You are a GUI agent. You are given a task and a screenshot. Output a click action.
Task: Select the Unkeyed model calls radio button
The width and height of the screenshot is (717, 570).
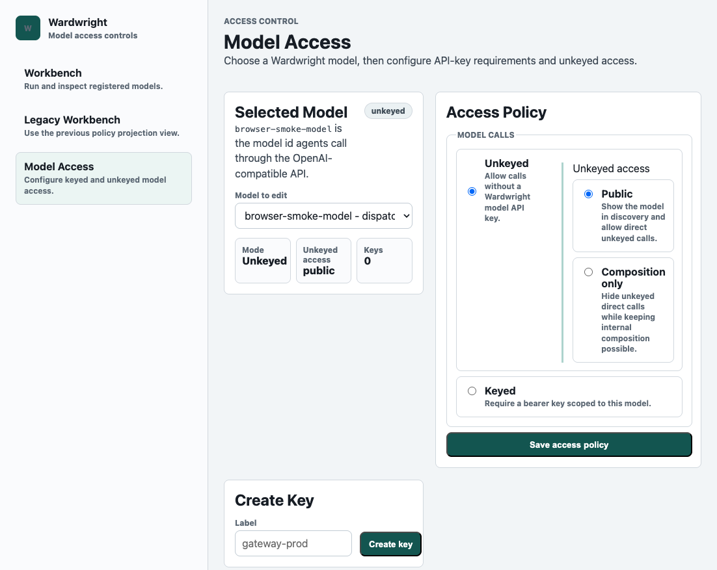pyautogui.click(x=472, y=191)
